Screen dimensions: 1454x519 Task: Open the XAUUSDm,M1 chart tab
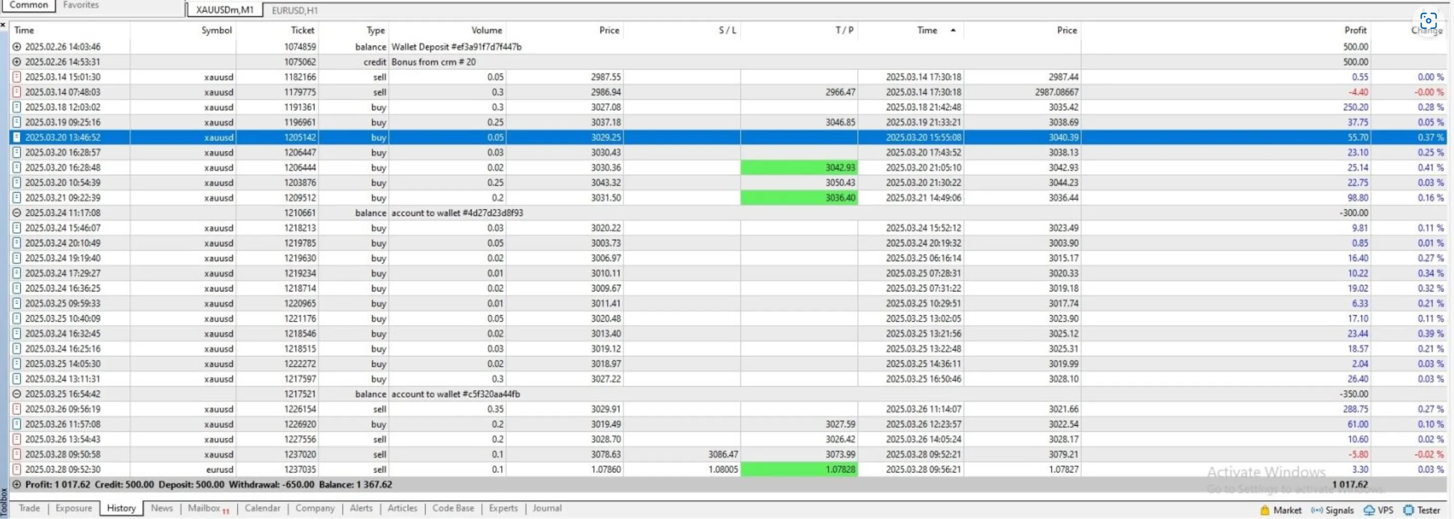tap(225, 10)
